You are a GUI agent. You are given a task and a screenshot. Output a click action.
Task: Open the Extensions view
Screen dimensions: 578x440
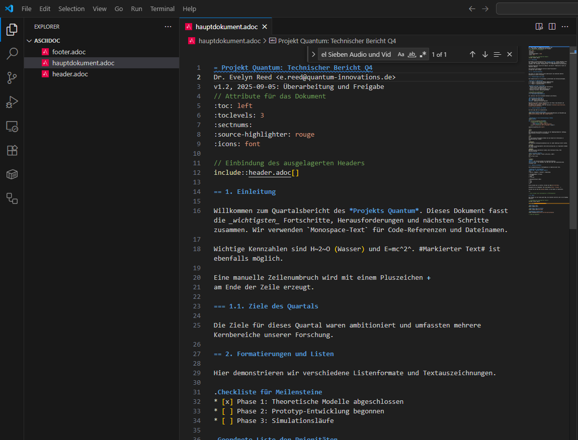click(x=12, y=150)
